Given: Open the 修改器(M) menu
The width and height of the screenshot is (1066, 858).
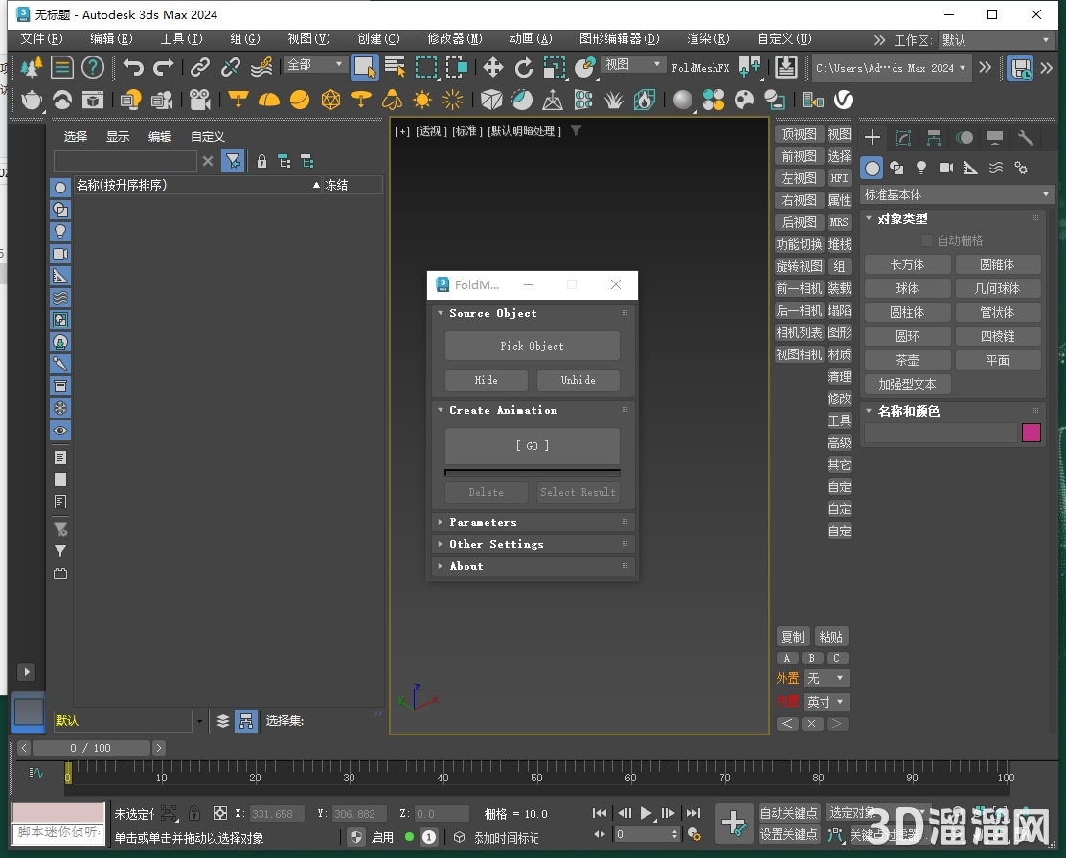Looking at the screenshot, I should click(x=455, y=38).
